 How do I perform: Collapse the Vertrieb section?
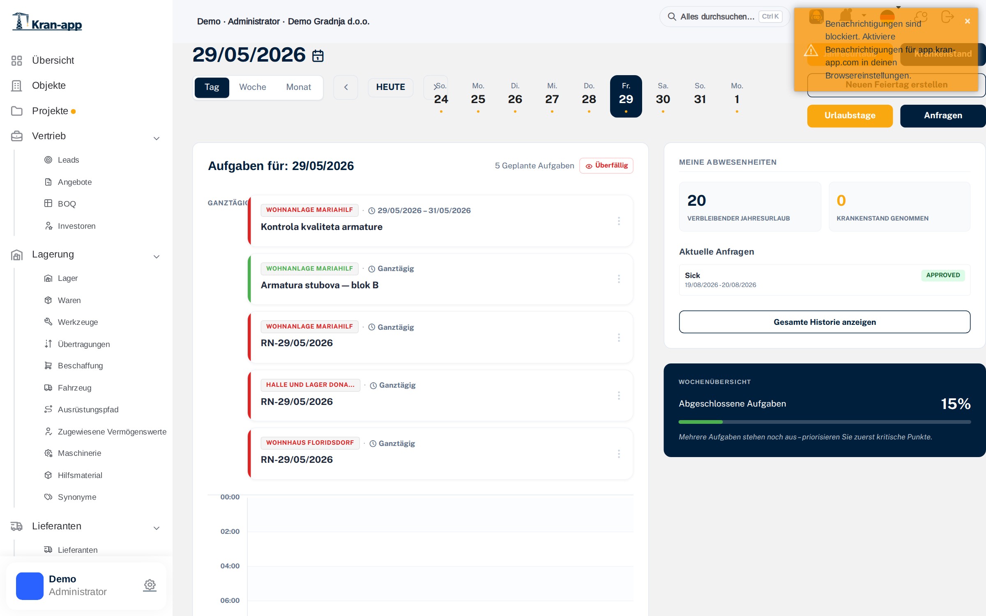pyautogui.click(x=157, y=138)
